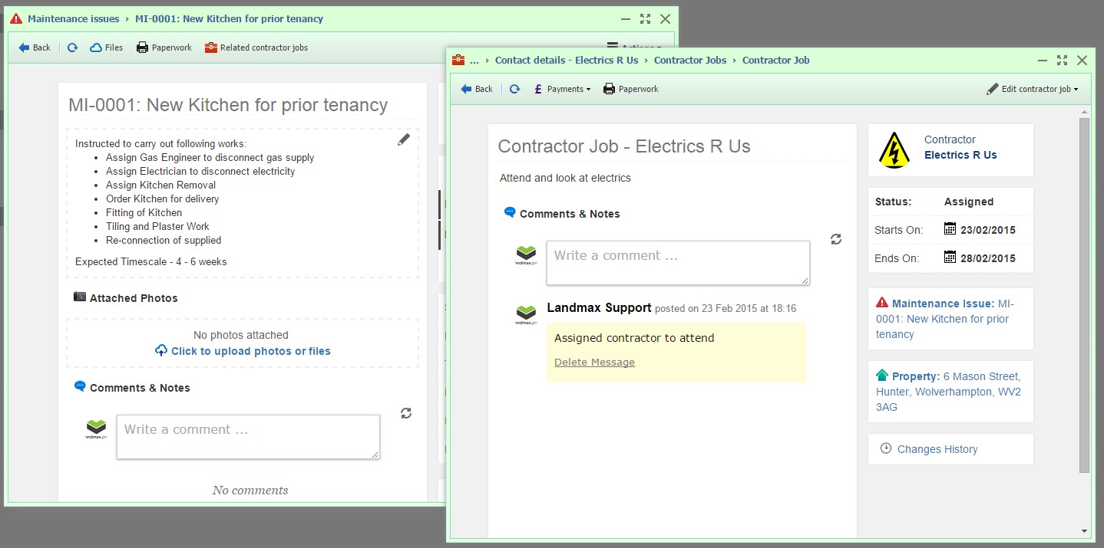The width and height of the screenshot is (1104, 548).
Task: Open Paperwork in the Contractor Job toolbar
Action: (631, 89)
